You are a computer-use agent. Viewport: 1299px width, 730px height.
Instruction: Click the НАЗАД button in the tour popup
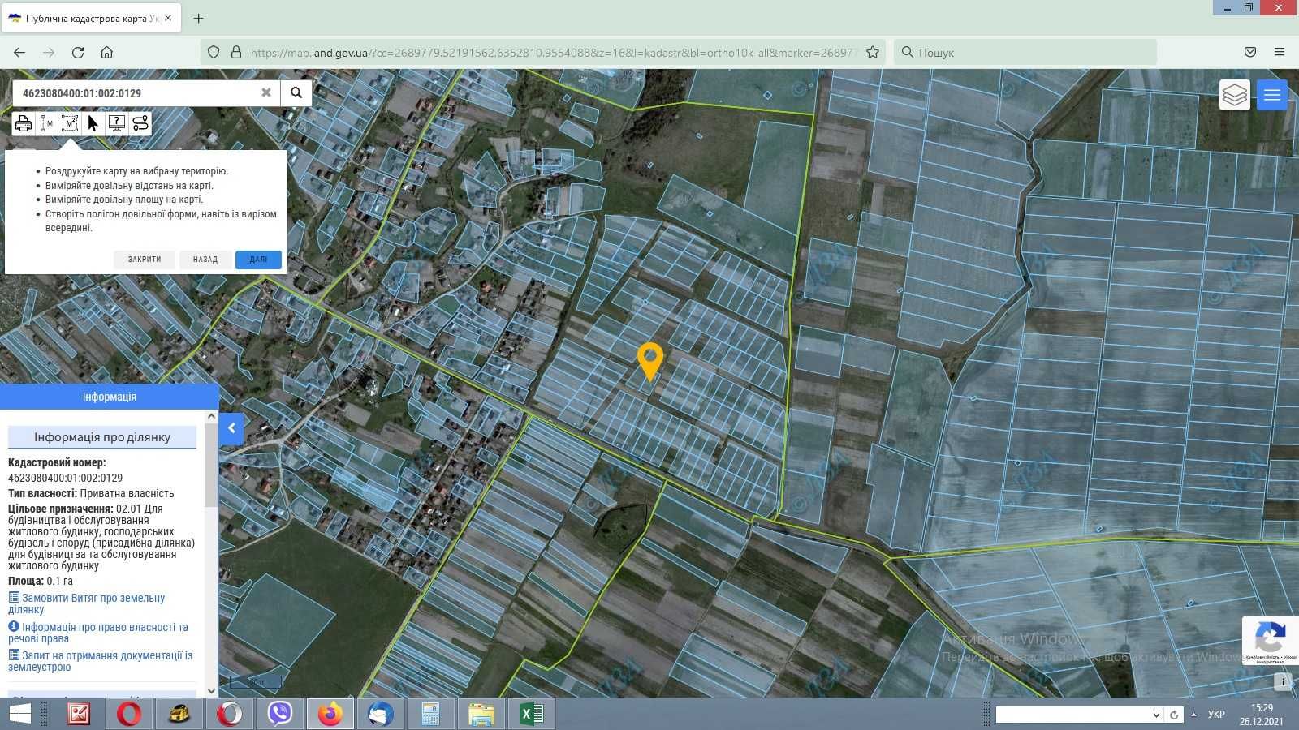coord(205,260)
